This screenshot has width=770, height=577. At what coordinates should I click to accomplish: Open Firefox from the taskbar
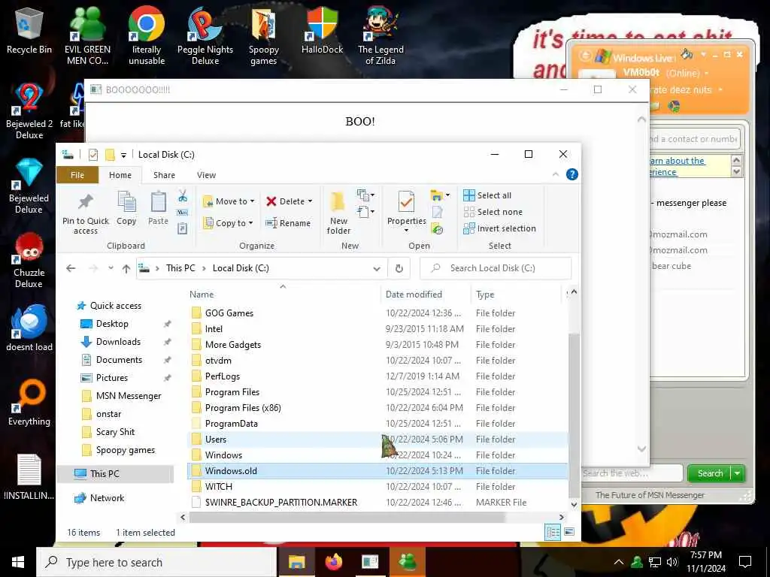pos(333,562)
